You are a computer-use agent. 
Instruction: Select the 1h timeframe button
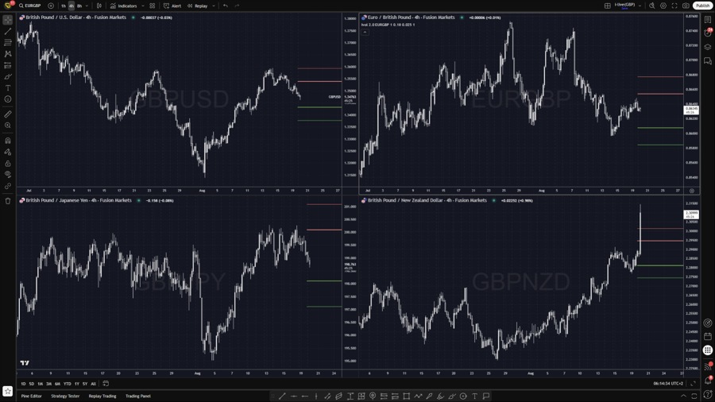click(x=64, y=6)
